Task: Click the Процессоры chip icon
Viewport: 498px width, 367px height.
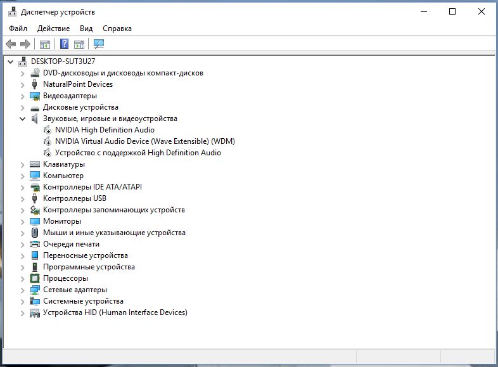Action: click(35, 278)
